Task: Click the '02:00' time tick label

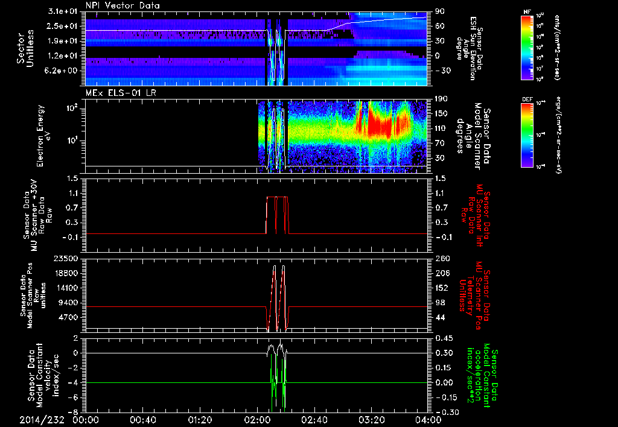Action: click(x=257, y=420)
